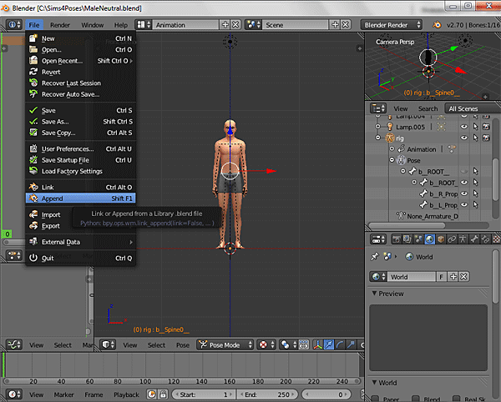Click the Pose icon in outliner

(401, 160)
